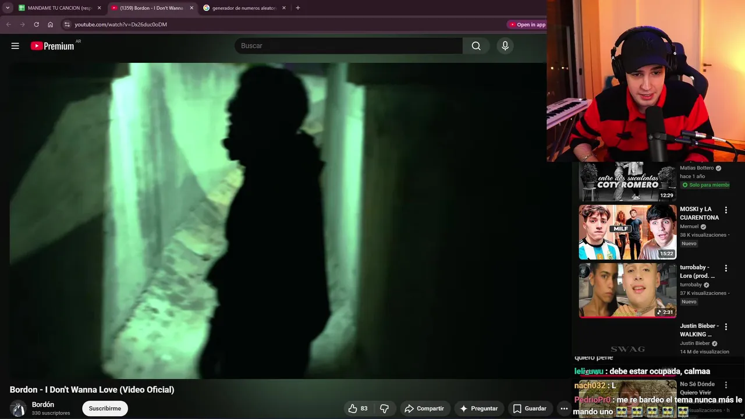Open the Preguntar AI button
This screenshot has width=745, height=419.
tap(478, 409)
